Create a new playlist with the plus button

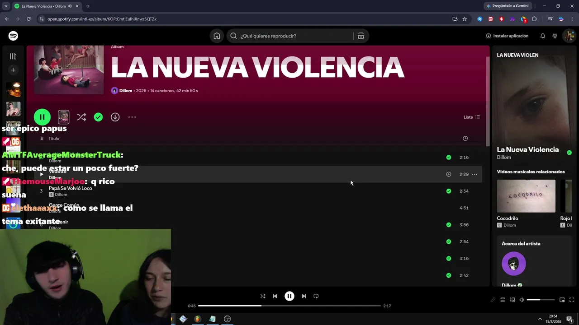[x=13, y=70]
